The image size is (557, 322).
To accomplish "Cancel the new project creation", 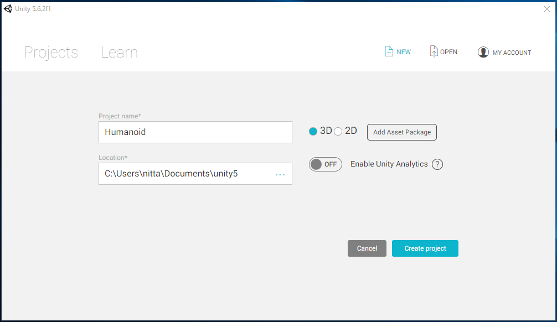I will [x=367, y=248].
